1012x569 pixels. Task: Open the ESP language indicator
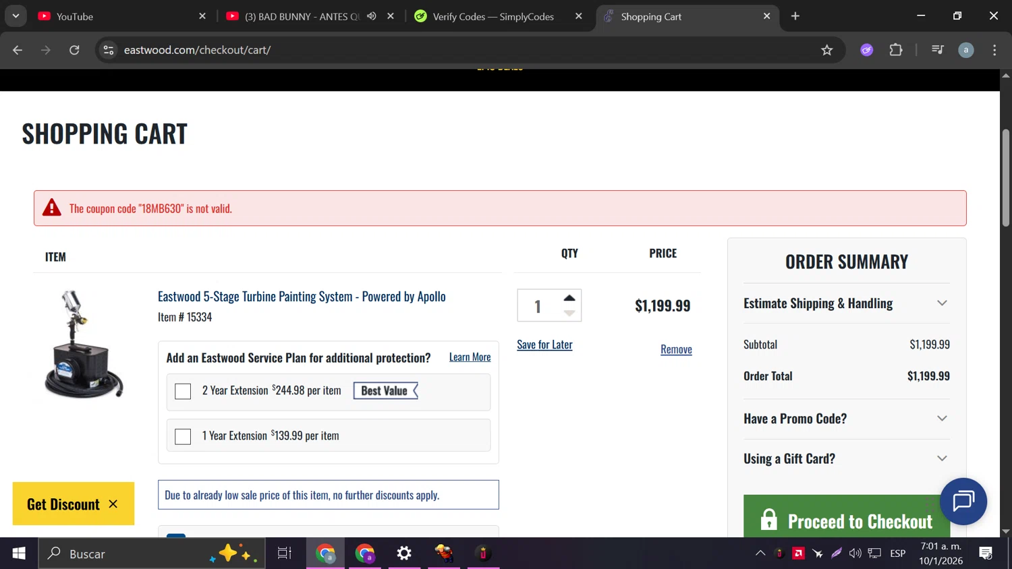pyautogui.click(x=898, y=553)
